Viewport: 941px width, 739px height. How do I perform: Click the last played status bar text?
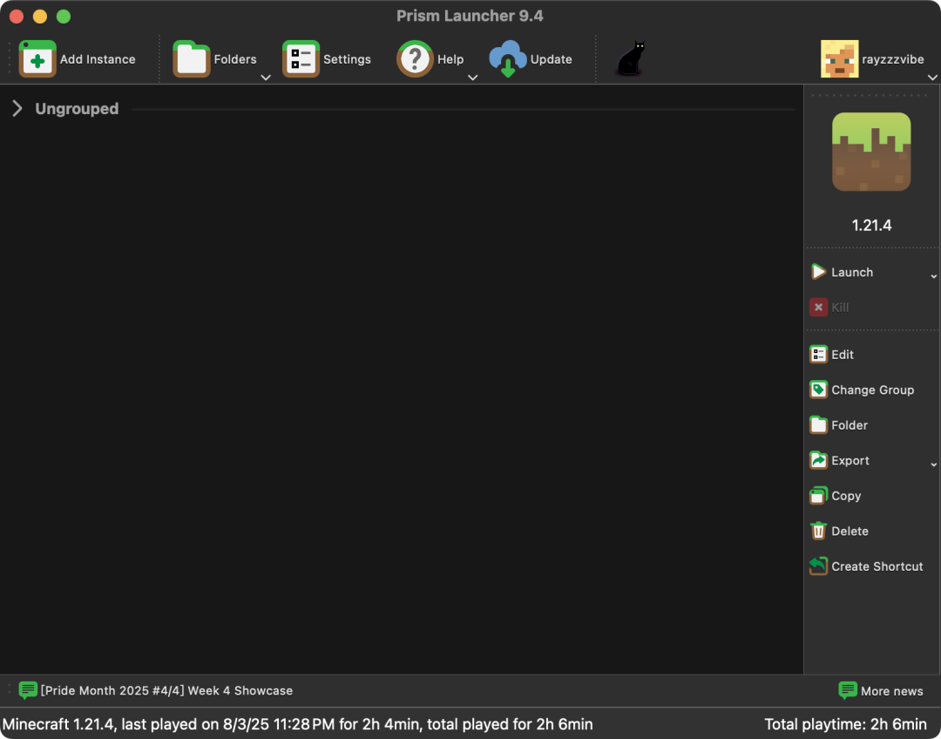pos(298,724)
